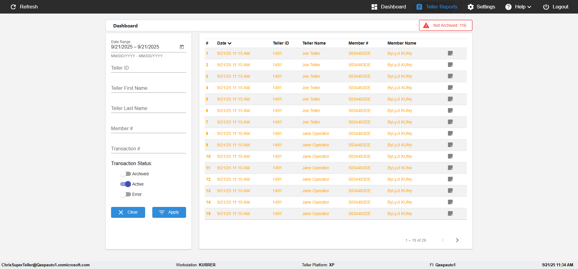Viewport: 578px width, 269px height.
Task: Click the '1 – 15 of 29' pagination label
Action: (x=416, y=240)
